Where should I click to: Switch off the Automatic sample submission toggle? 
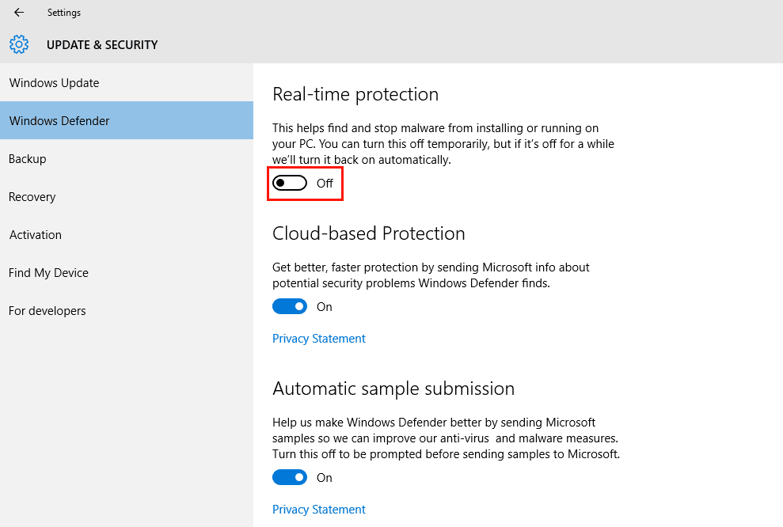pyautogui.click(x=290, y=478)
